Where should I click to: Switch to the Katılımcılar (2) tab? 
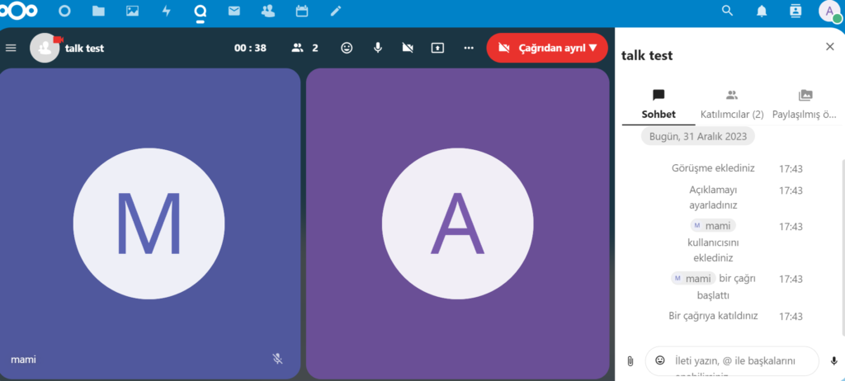pos(731,105)
